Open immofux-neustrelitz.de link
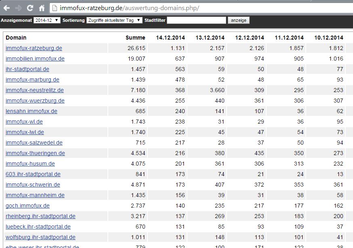The width and height of the screenshot is (353, 248). point(35,90)
